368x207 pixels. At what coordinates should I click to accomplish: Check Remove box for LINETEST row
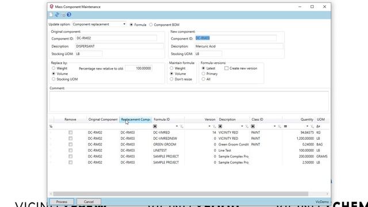tap(70, 151)
